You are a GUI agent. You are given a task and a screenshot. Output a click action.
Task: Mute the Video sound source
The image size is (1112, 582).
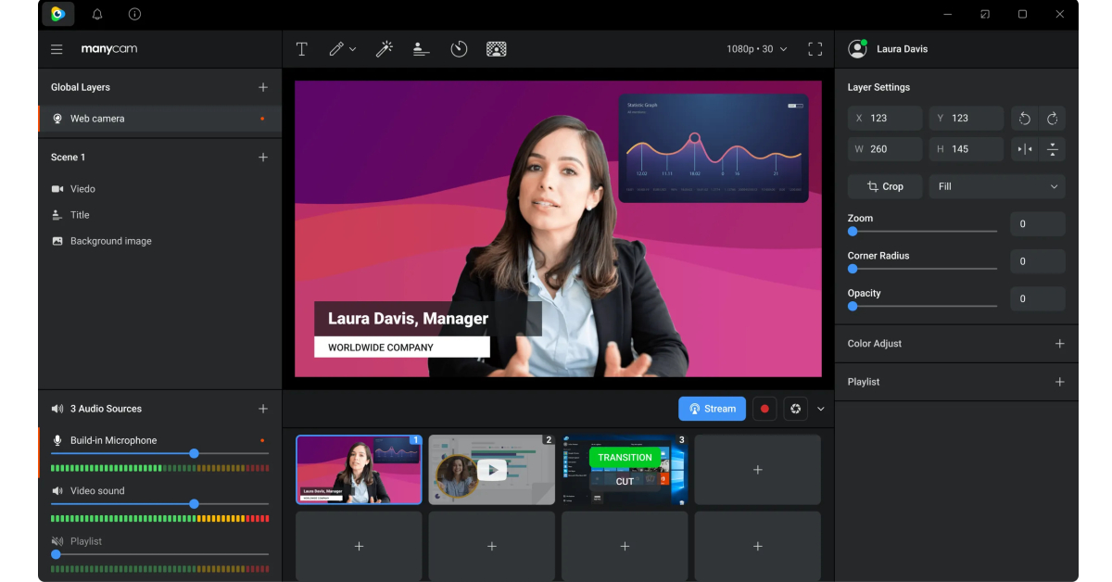[x=57, y=491]
